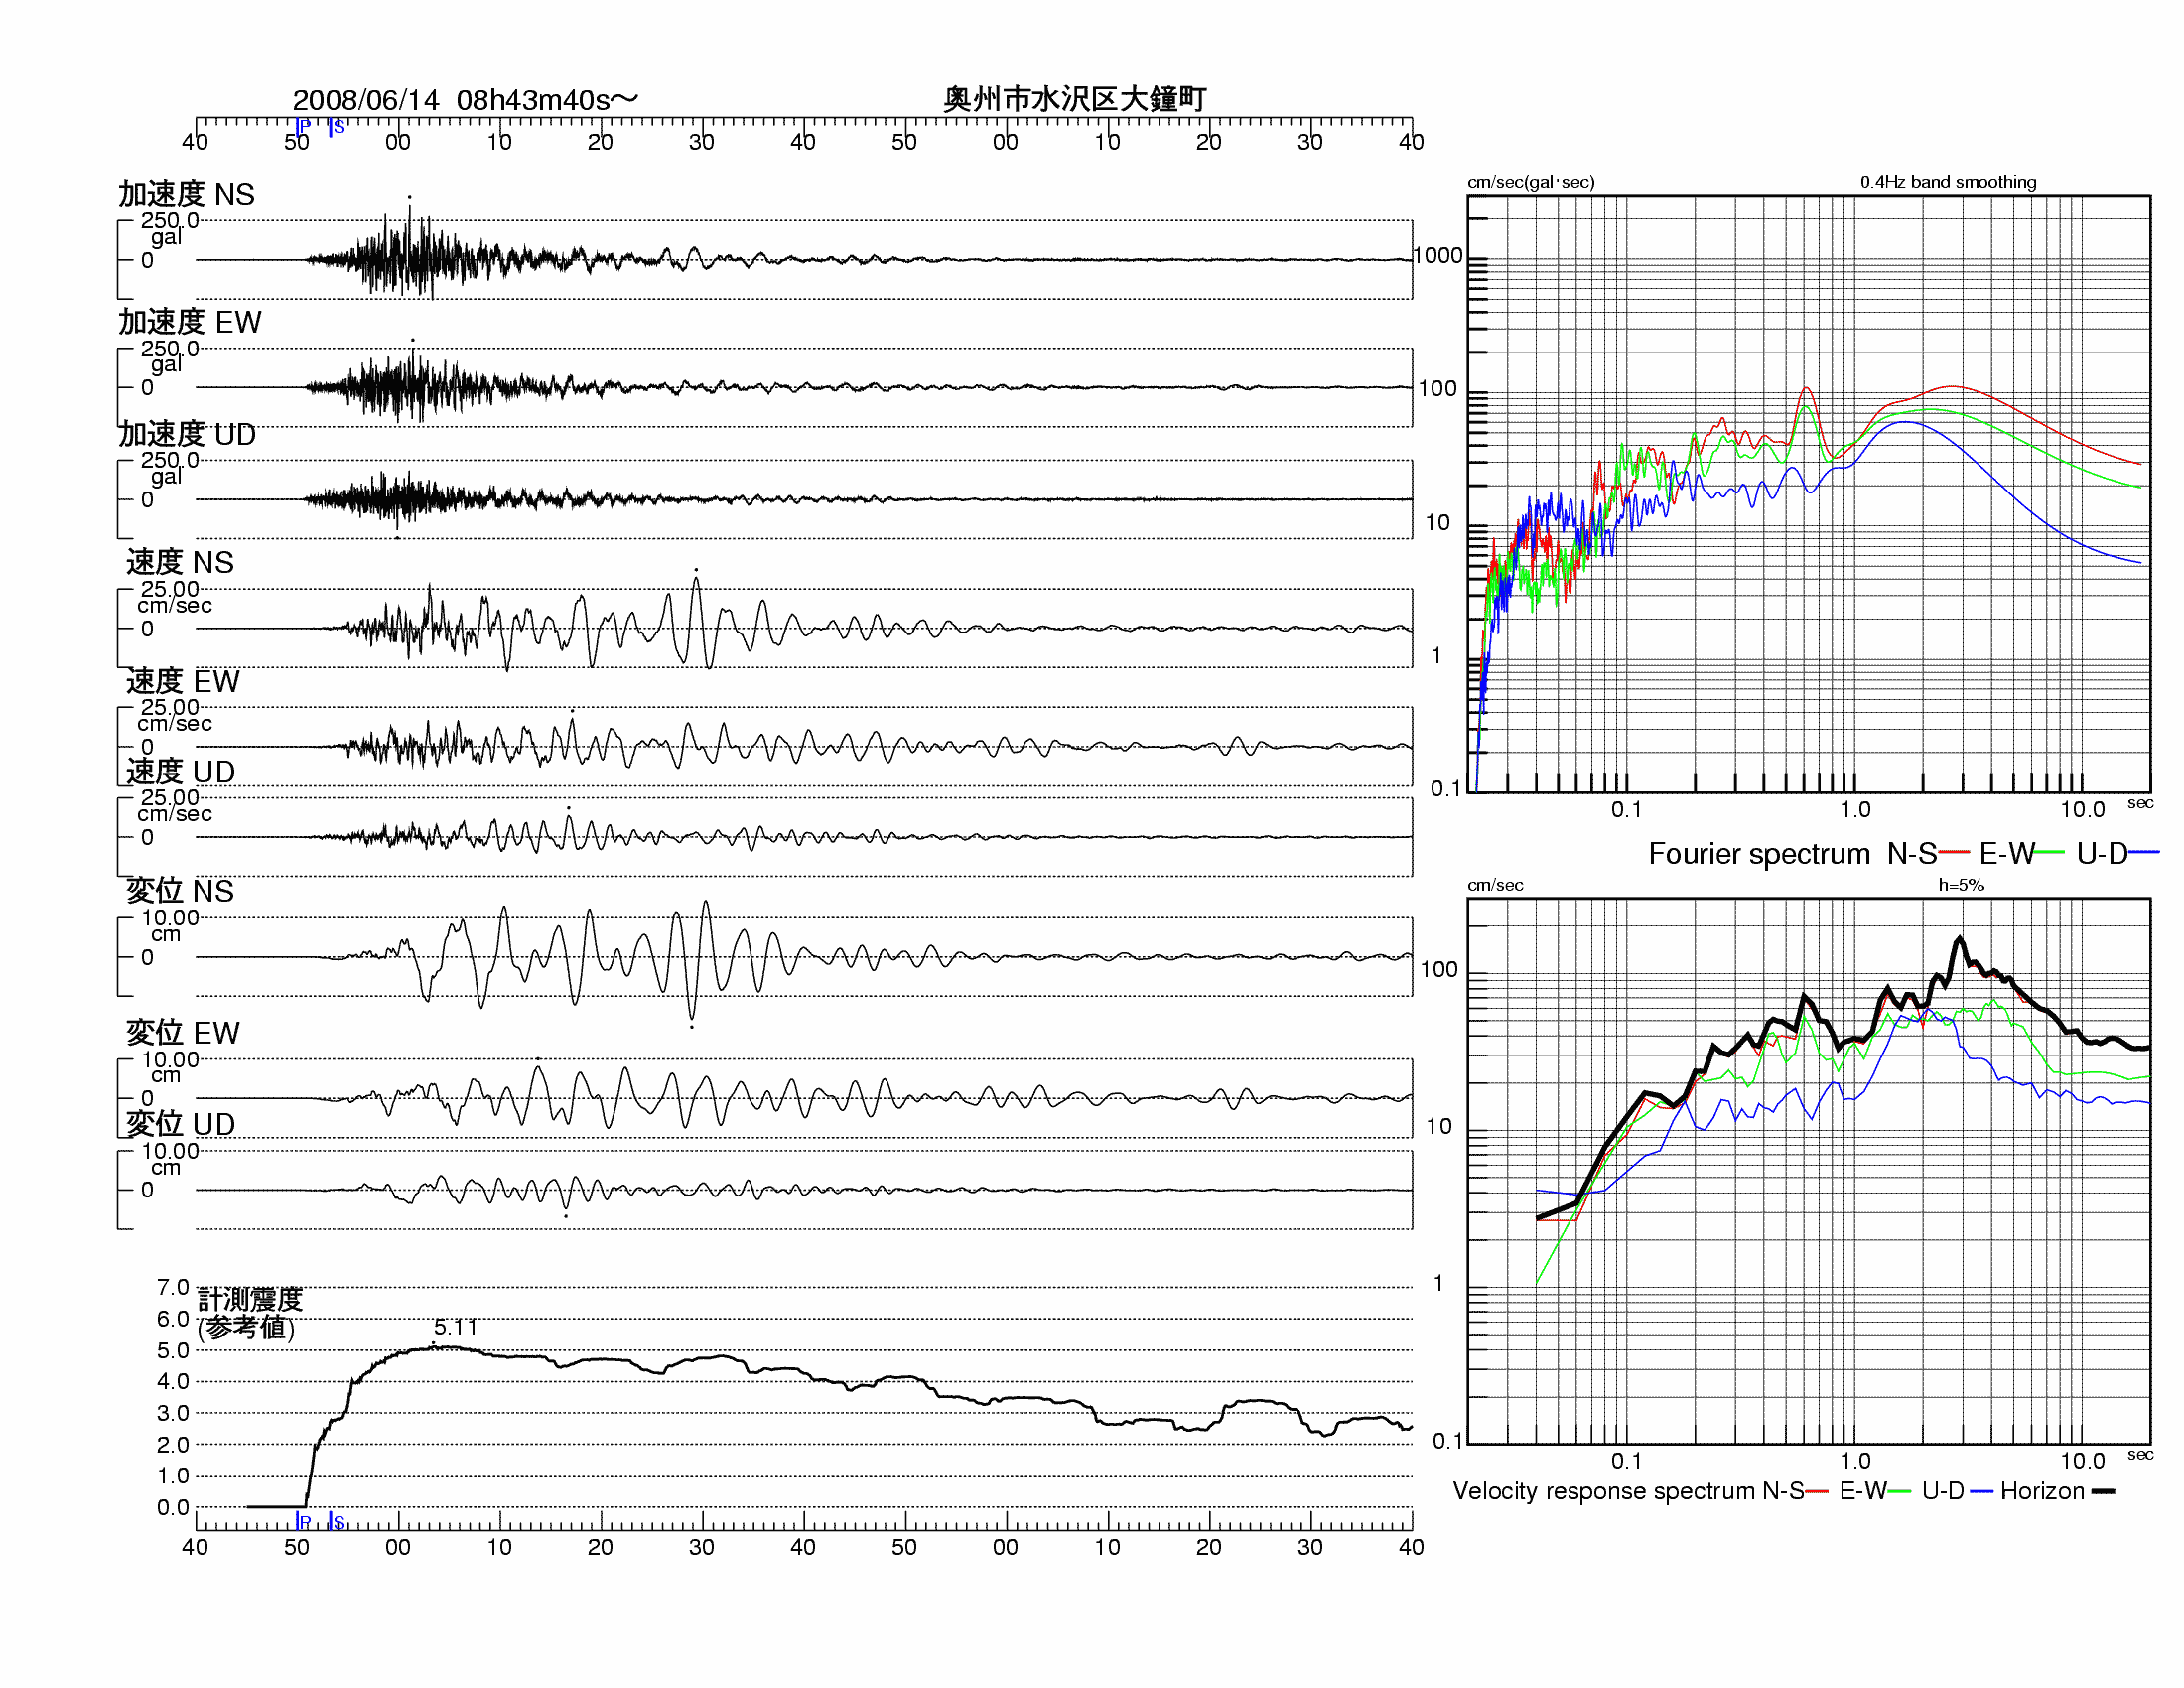Click the 5.11 peak intensity value
Image resolution: width=2184 pixels, height=1688 pixels.
[456, 1327]
